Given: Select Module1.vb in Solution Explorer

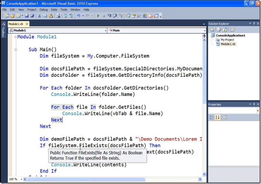Looking at the screenshot, I should pyautogui.click(x=228, y=44).
